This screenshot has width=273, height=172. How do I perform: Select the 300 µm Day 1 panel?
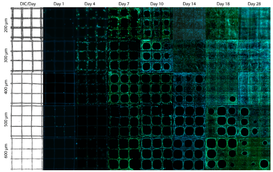[x=59, y=56]
